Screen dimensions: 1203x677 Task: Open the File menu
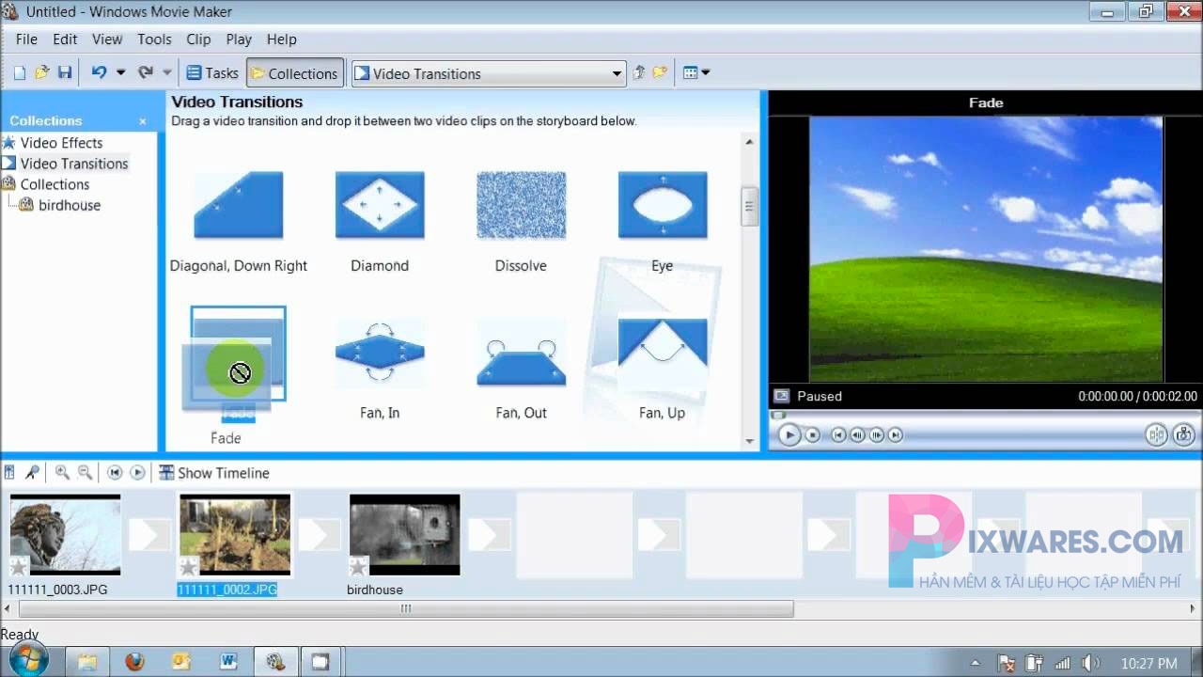click(x=26, y=39)
